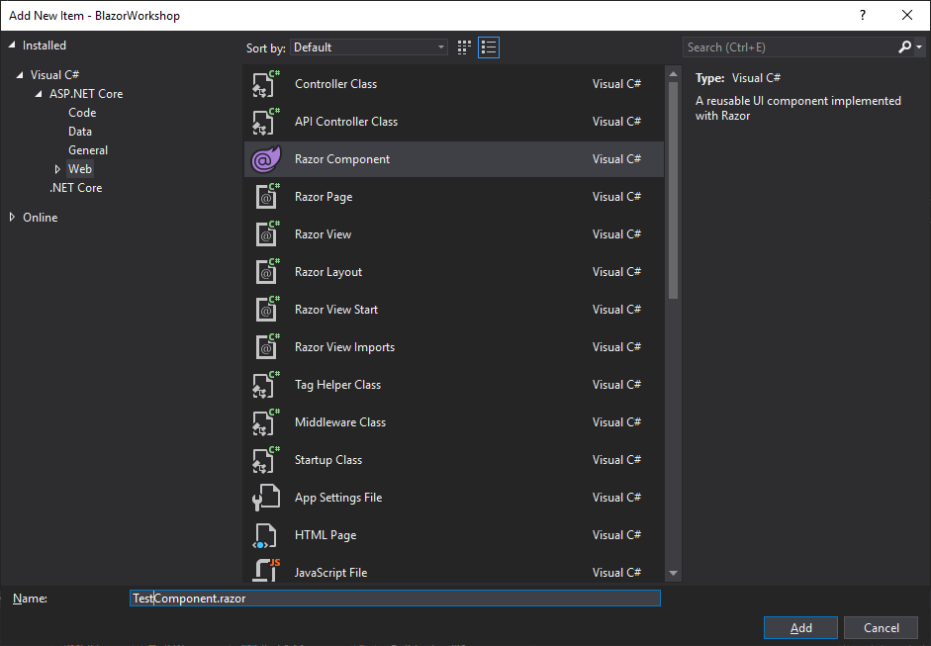
Task: Click the Online label
Action: 41,218
